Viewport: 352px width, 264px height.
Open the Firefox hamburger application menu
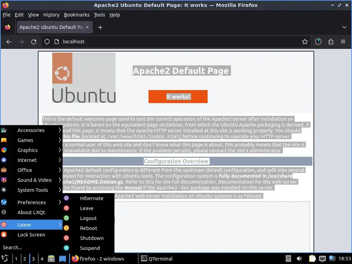pyautogui.click(x=343, y=42)
